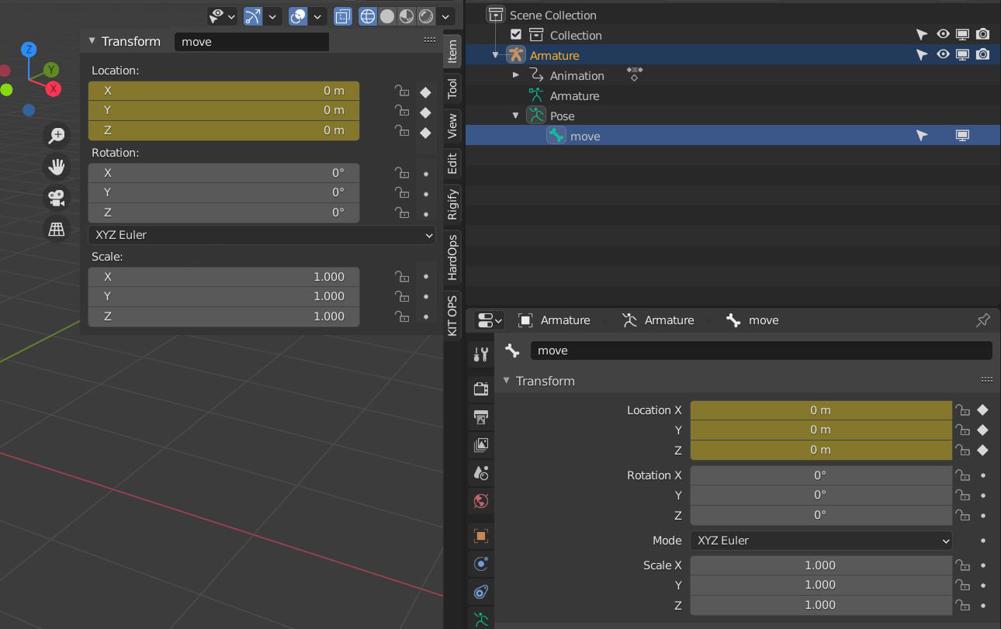
Task: Collapse the sidebar Transform panel
Action: coord(92,41)
